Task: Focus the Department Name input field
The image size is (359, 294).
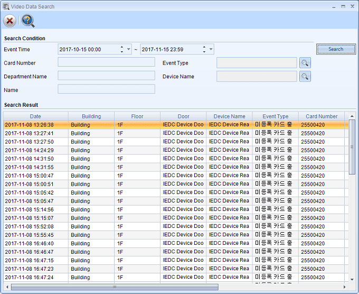Action: point(106,76)
